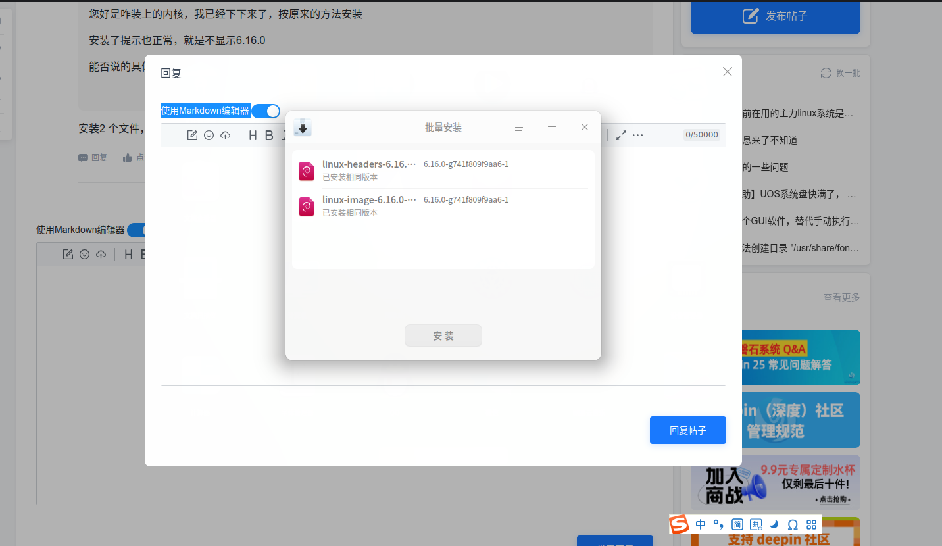Click 发布帖子 button at top right
The width and height of the screenshot is (942, 546).
(x=776, y=16)
